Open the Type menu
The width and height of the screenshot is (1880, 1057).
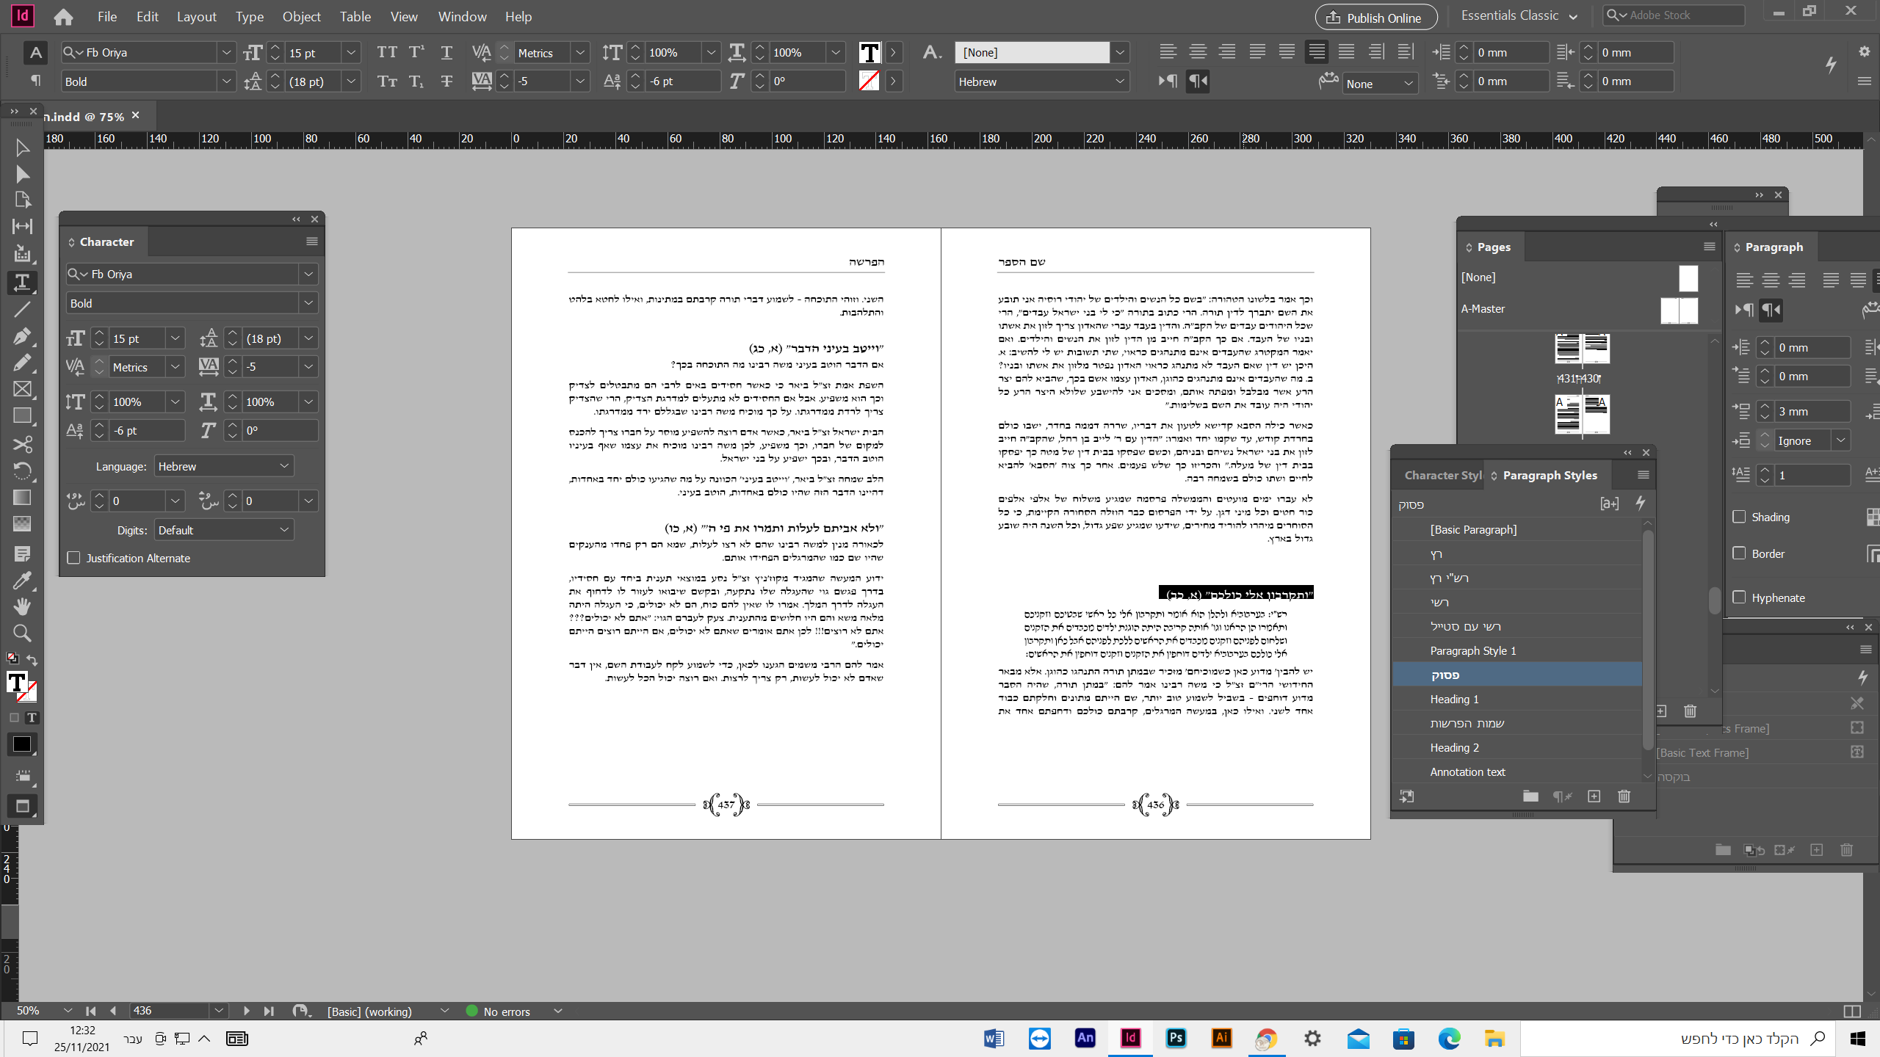point(249,16)
